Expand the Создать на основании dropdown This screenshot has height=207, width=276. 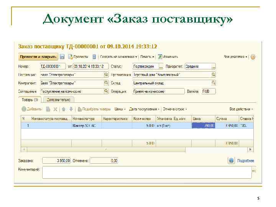point(118,57)
